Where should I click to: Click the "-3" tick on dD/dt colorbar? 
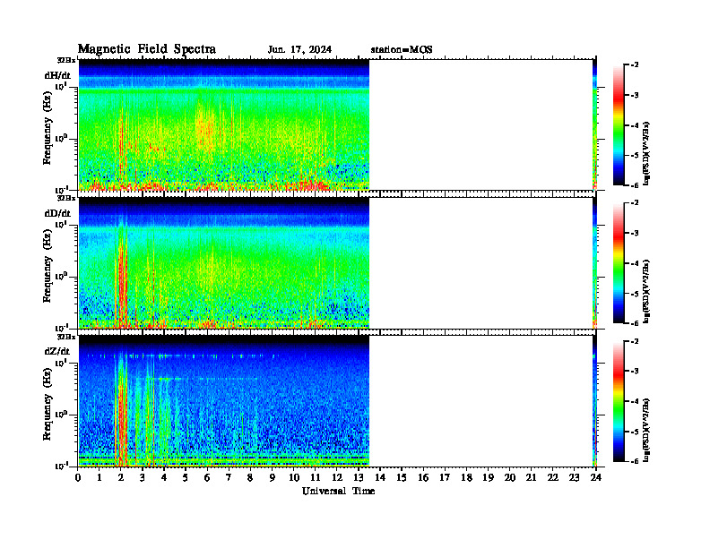pos(635,234)
